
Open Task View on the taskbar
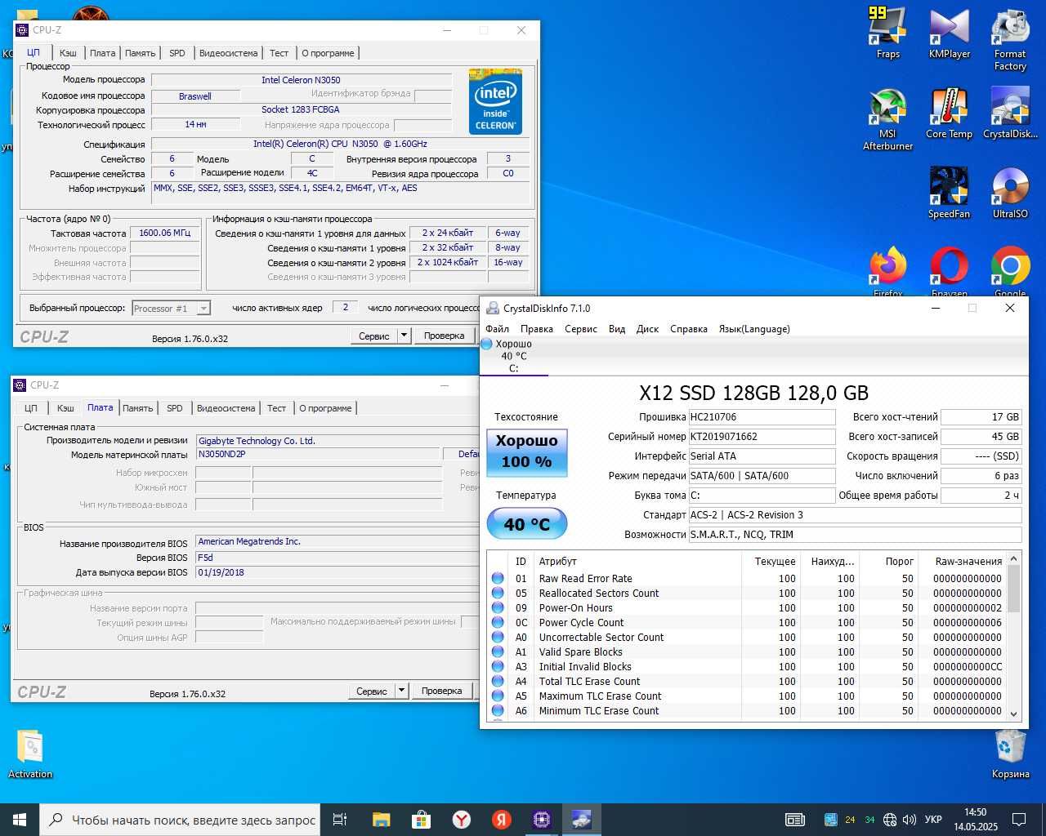(x=340, y=820)
